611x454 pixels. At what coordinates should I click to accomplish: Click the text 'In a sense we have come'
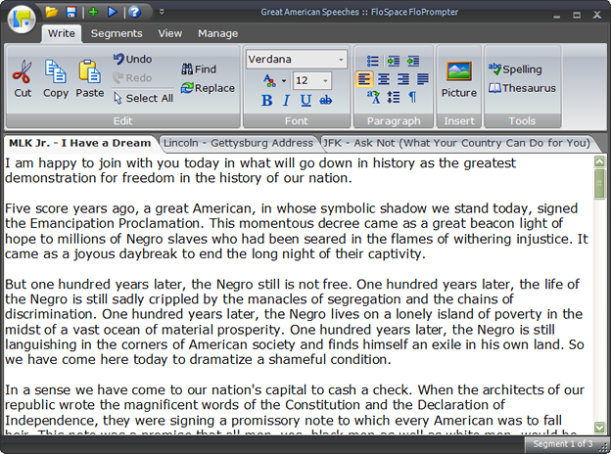[86, 390]
